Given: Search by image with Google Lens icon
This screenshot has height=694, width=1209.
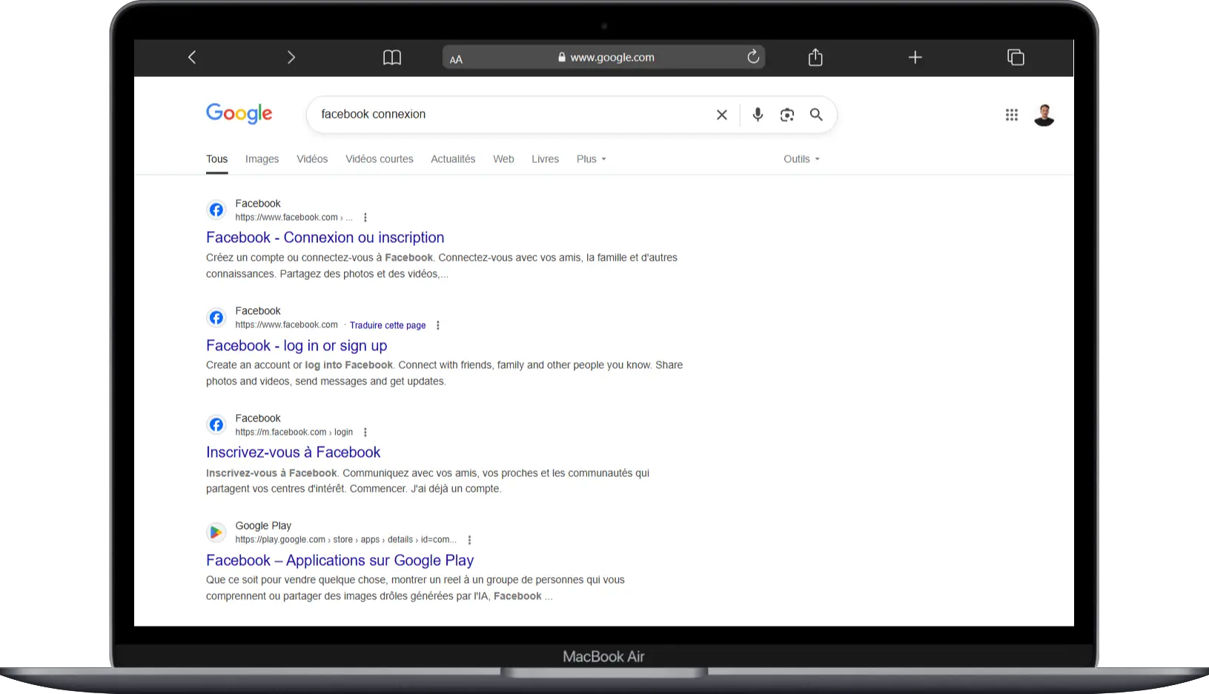Looking at the screenshot, I should (x=787, y=115).
